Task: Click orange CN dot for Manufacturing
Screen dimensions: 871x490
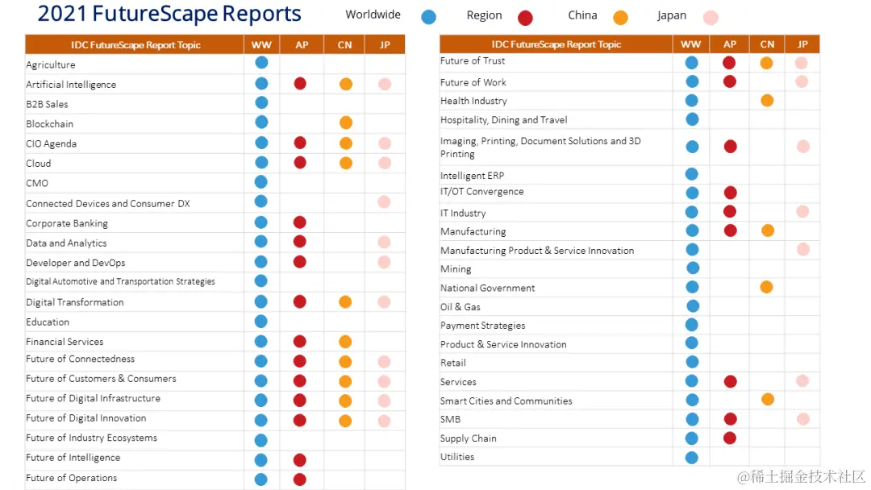Action: [x=768, y=230]
